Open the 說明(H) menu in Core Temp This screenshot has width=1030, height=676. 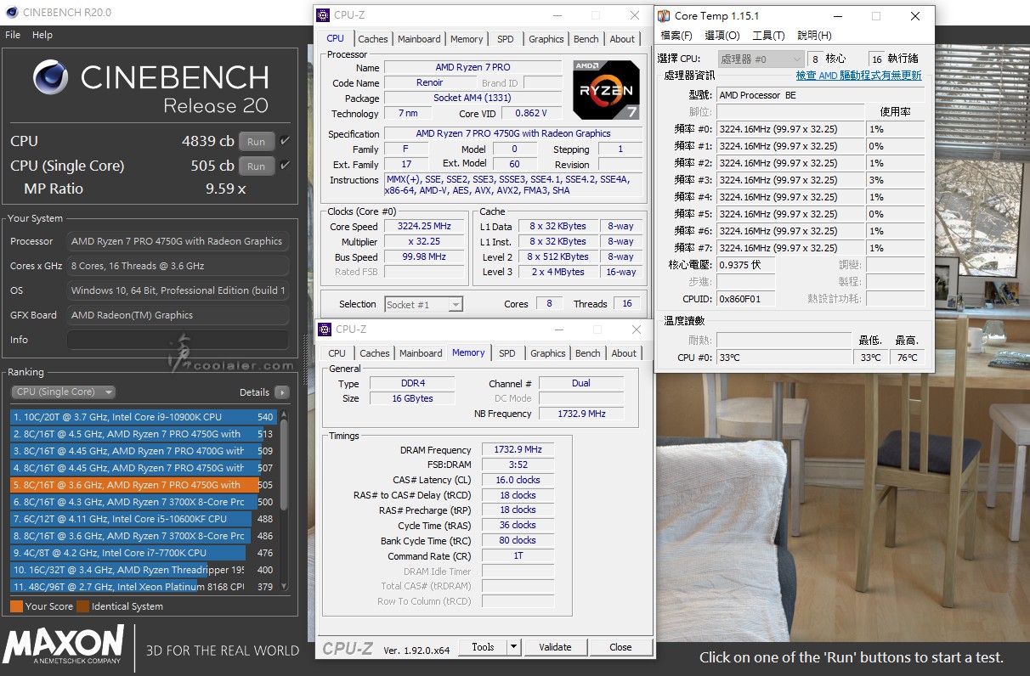click(814, 36)
